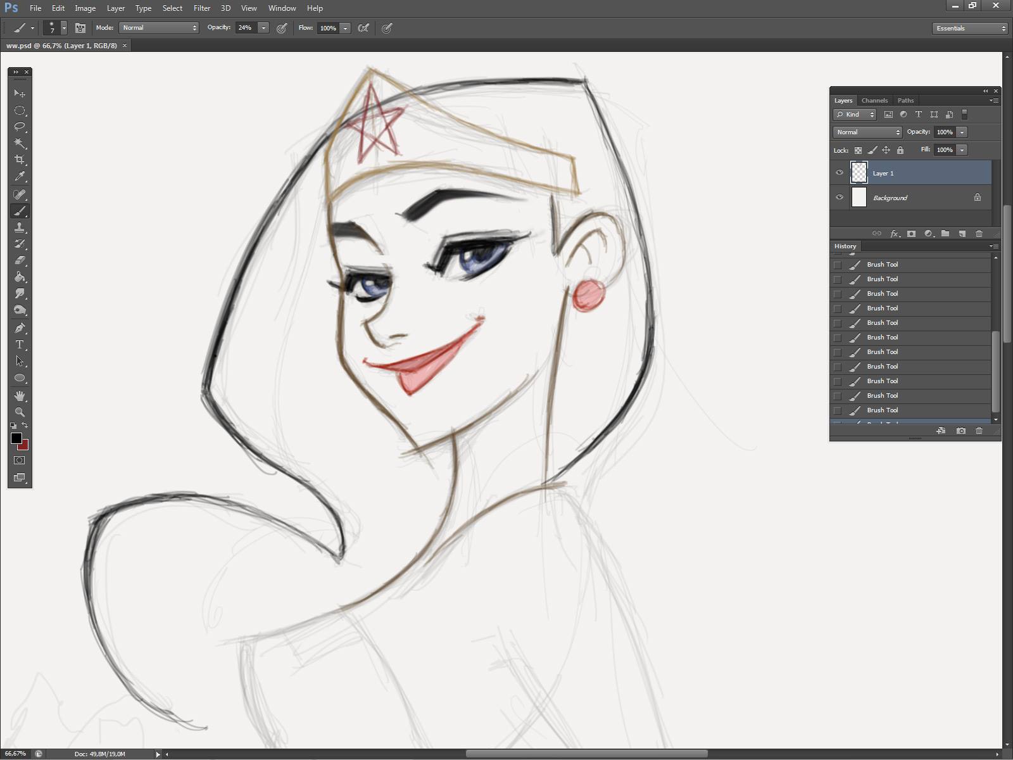The height and width of the screenshot is (760, 1013).
Task: Delete layer using Layers panel trash icon
Action: [x=979, y=234]
